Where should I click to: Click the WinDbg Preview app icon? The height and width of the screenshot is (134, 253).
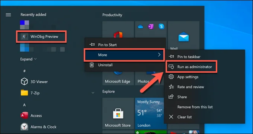[24, 37]
